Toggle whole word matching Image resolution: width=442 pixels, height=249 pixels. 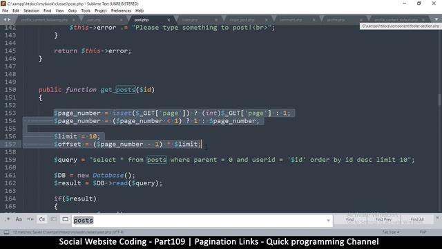tap(30, 219)
